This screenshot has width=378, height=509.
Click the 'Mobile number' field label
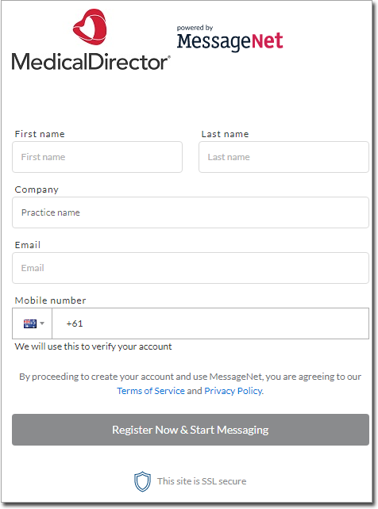[x=50, y=300]
